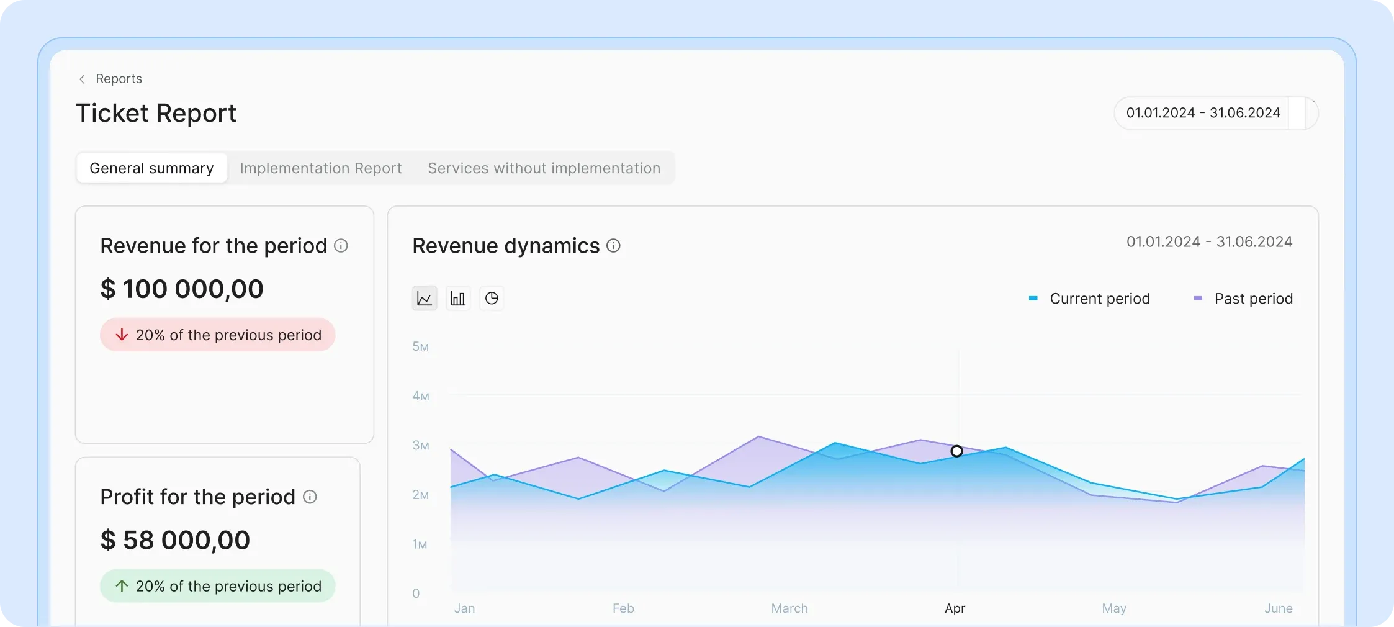Select the highlighted data point near Apr
The width and height of the screenshot is (1394, 627).
tap(956, 451)
